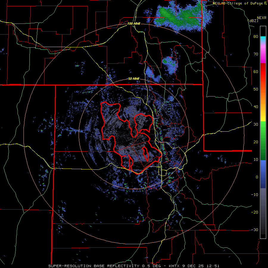
Task: Click the "10" dBZ scale label
Action: pos(256,160)
